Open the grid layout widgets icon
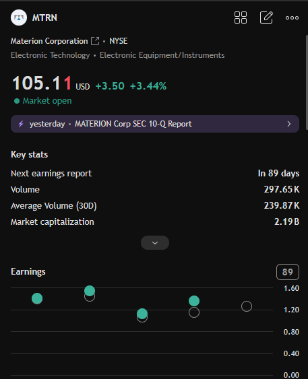This screenshot has height=379, width=308. coord(241,18)
